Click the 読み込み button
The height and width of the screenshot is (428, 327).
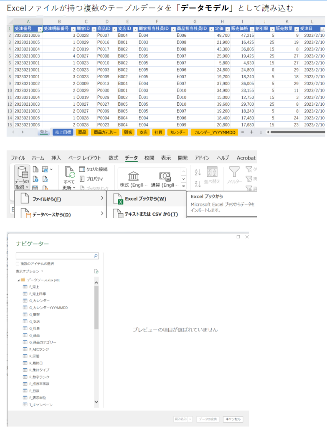click(181, 419)
